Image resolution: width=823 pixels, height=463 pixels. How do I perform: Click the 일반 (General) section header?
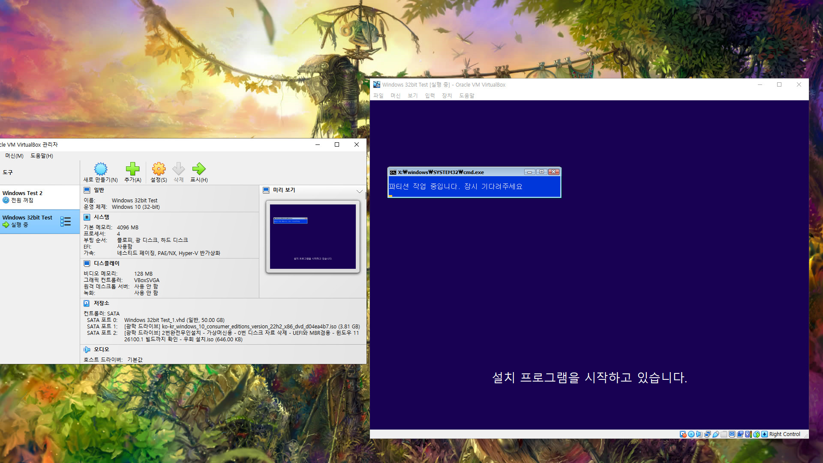click(99, 190)
